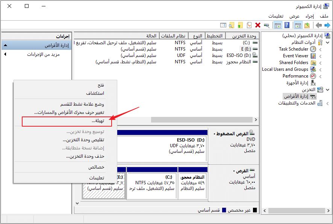Open the إجراء (Action) menu
The image size is (333, 224).
coord(309,16)
